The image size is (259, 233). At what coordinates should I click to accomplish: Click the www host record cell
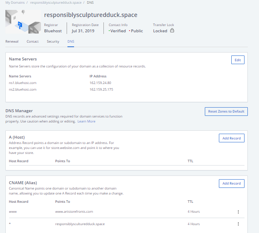[x=13, y=211]
